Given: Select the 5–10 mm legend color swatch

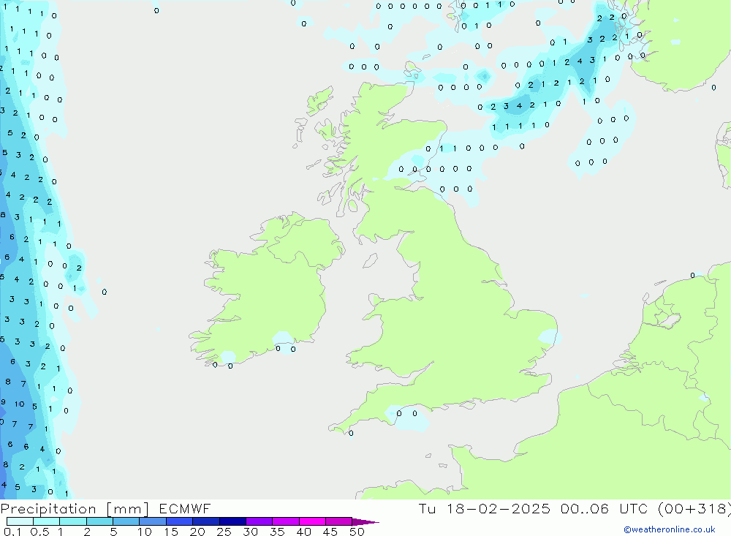Looking at the screenshot, I should (x=126, y=521).
